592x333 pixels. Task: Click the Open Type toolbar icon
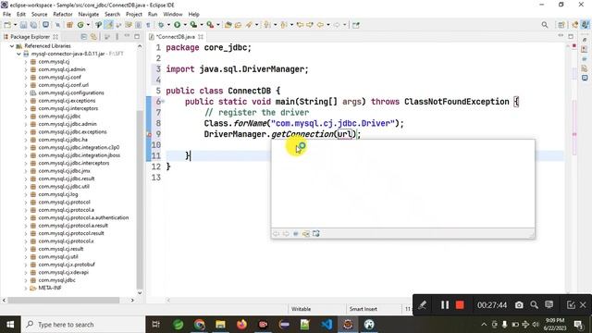pyautogui.click(x=228, y=25)
